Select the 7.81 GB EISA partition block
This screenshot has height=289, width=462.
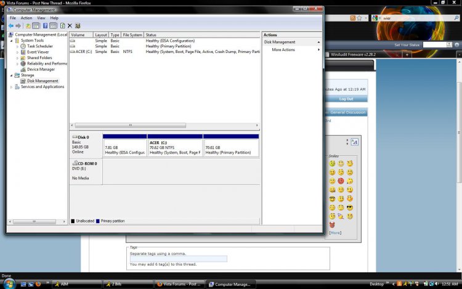pyautogui.click(x=124, y=145)
